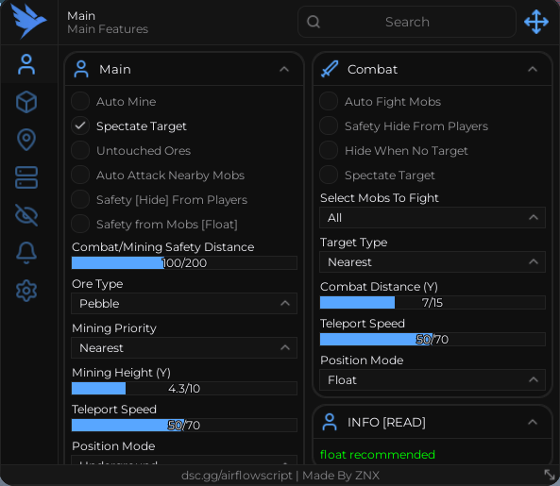Image resolution: width=560 pixels, height=486 pixels.
Task: Click the Select Mobs To Fight label
Action: tap(380, 198)
